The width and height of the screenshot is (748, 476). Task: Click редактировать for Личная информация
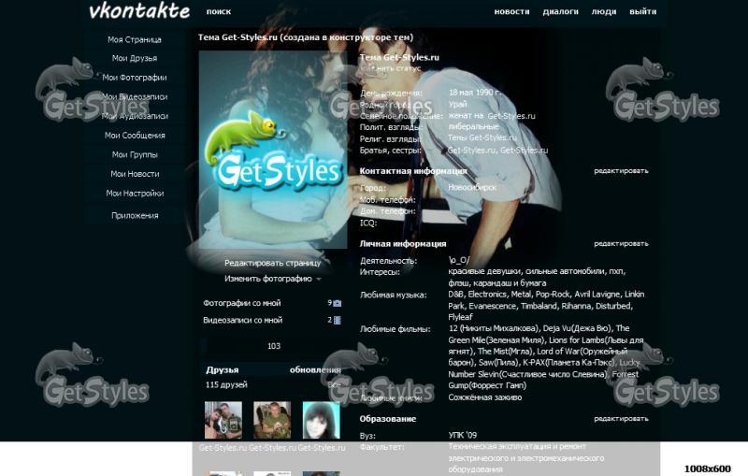pyautogui.click(x=621, y=244)
